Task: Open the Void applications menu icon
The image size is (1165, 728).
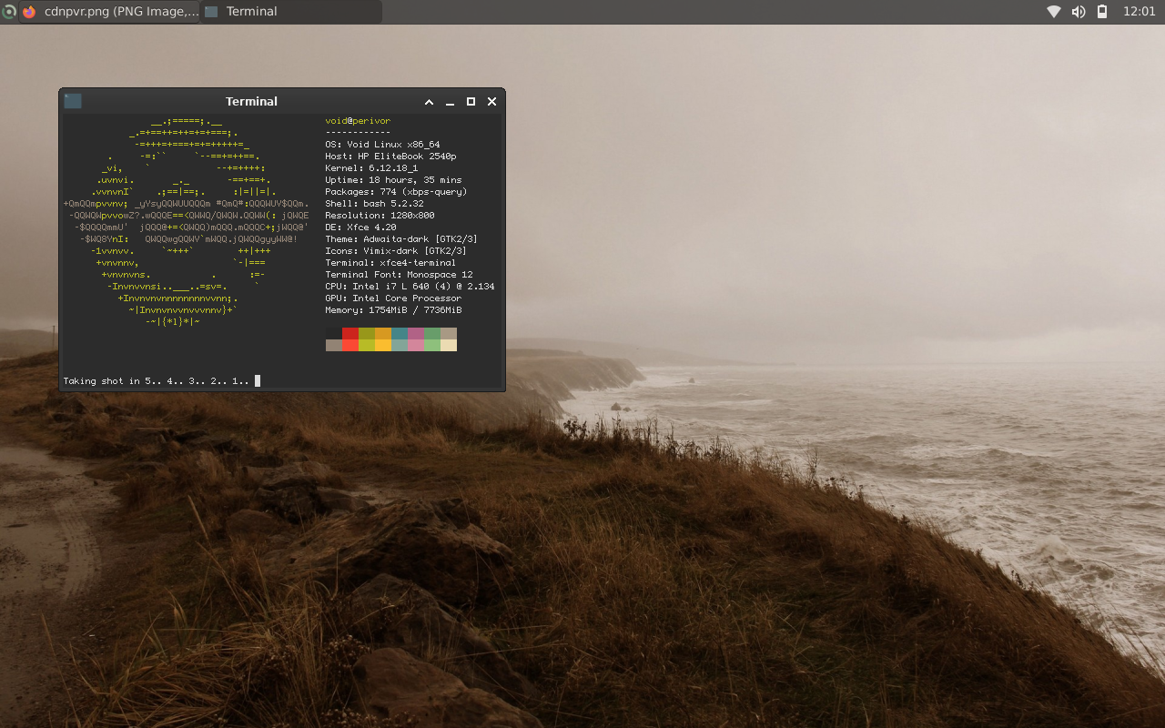Action: tap(8, 12)
